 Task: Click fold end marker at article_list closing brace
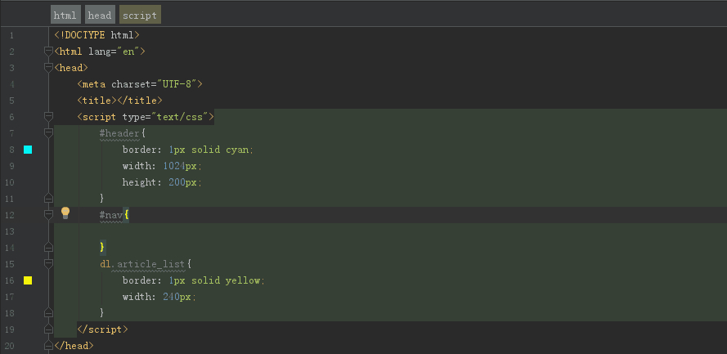[x=48, y=312]
